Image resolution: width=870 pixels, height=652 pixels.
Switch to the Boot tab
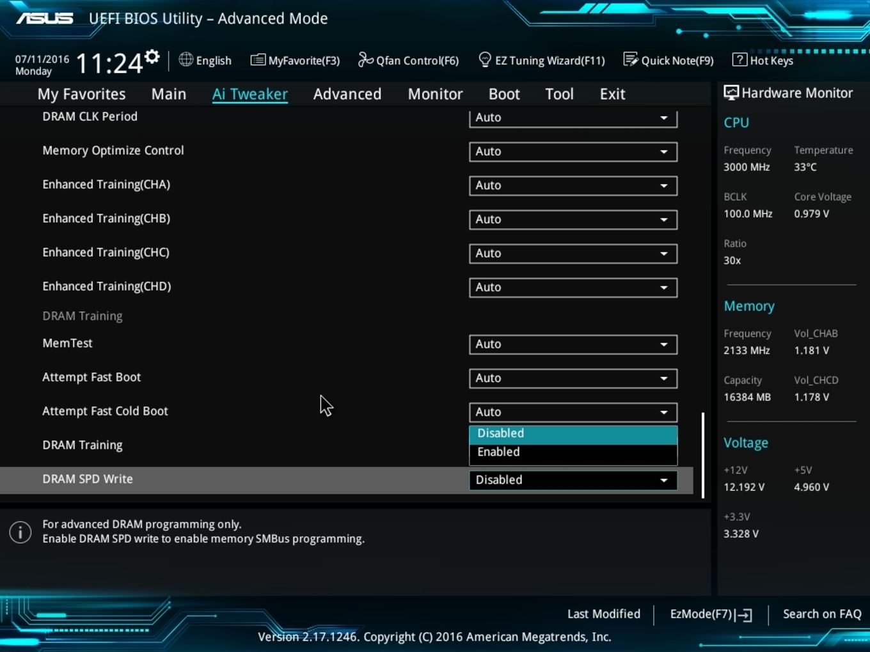[x=504, y=94]
